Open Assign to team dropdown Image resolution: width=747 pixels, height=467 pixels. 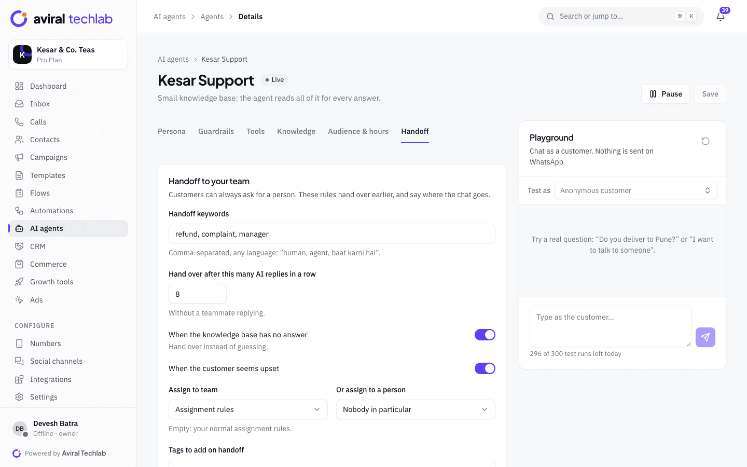pos(248,409)
